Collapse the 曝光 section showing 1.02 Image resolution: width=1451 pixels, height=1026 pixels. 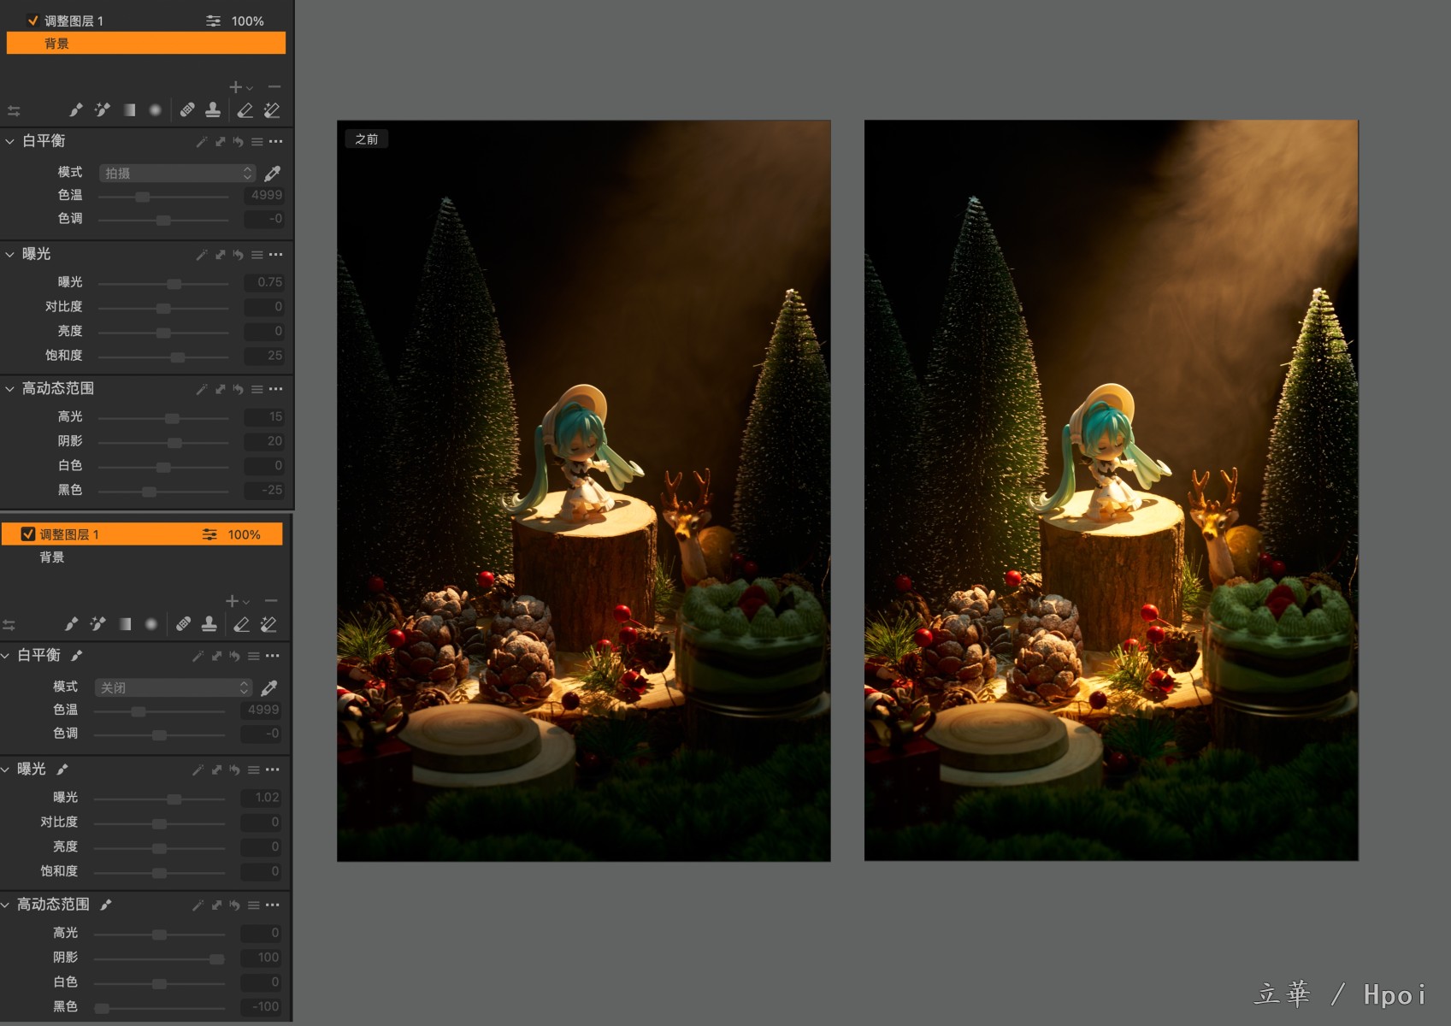point(6,770)
